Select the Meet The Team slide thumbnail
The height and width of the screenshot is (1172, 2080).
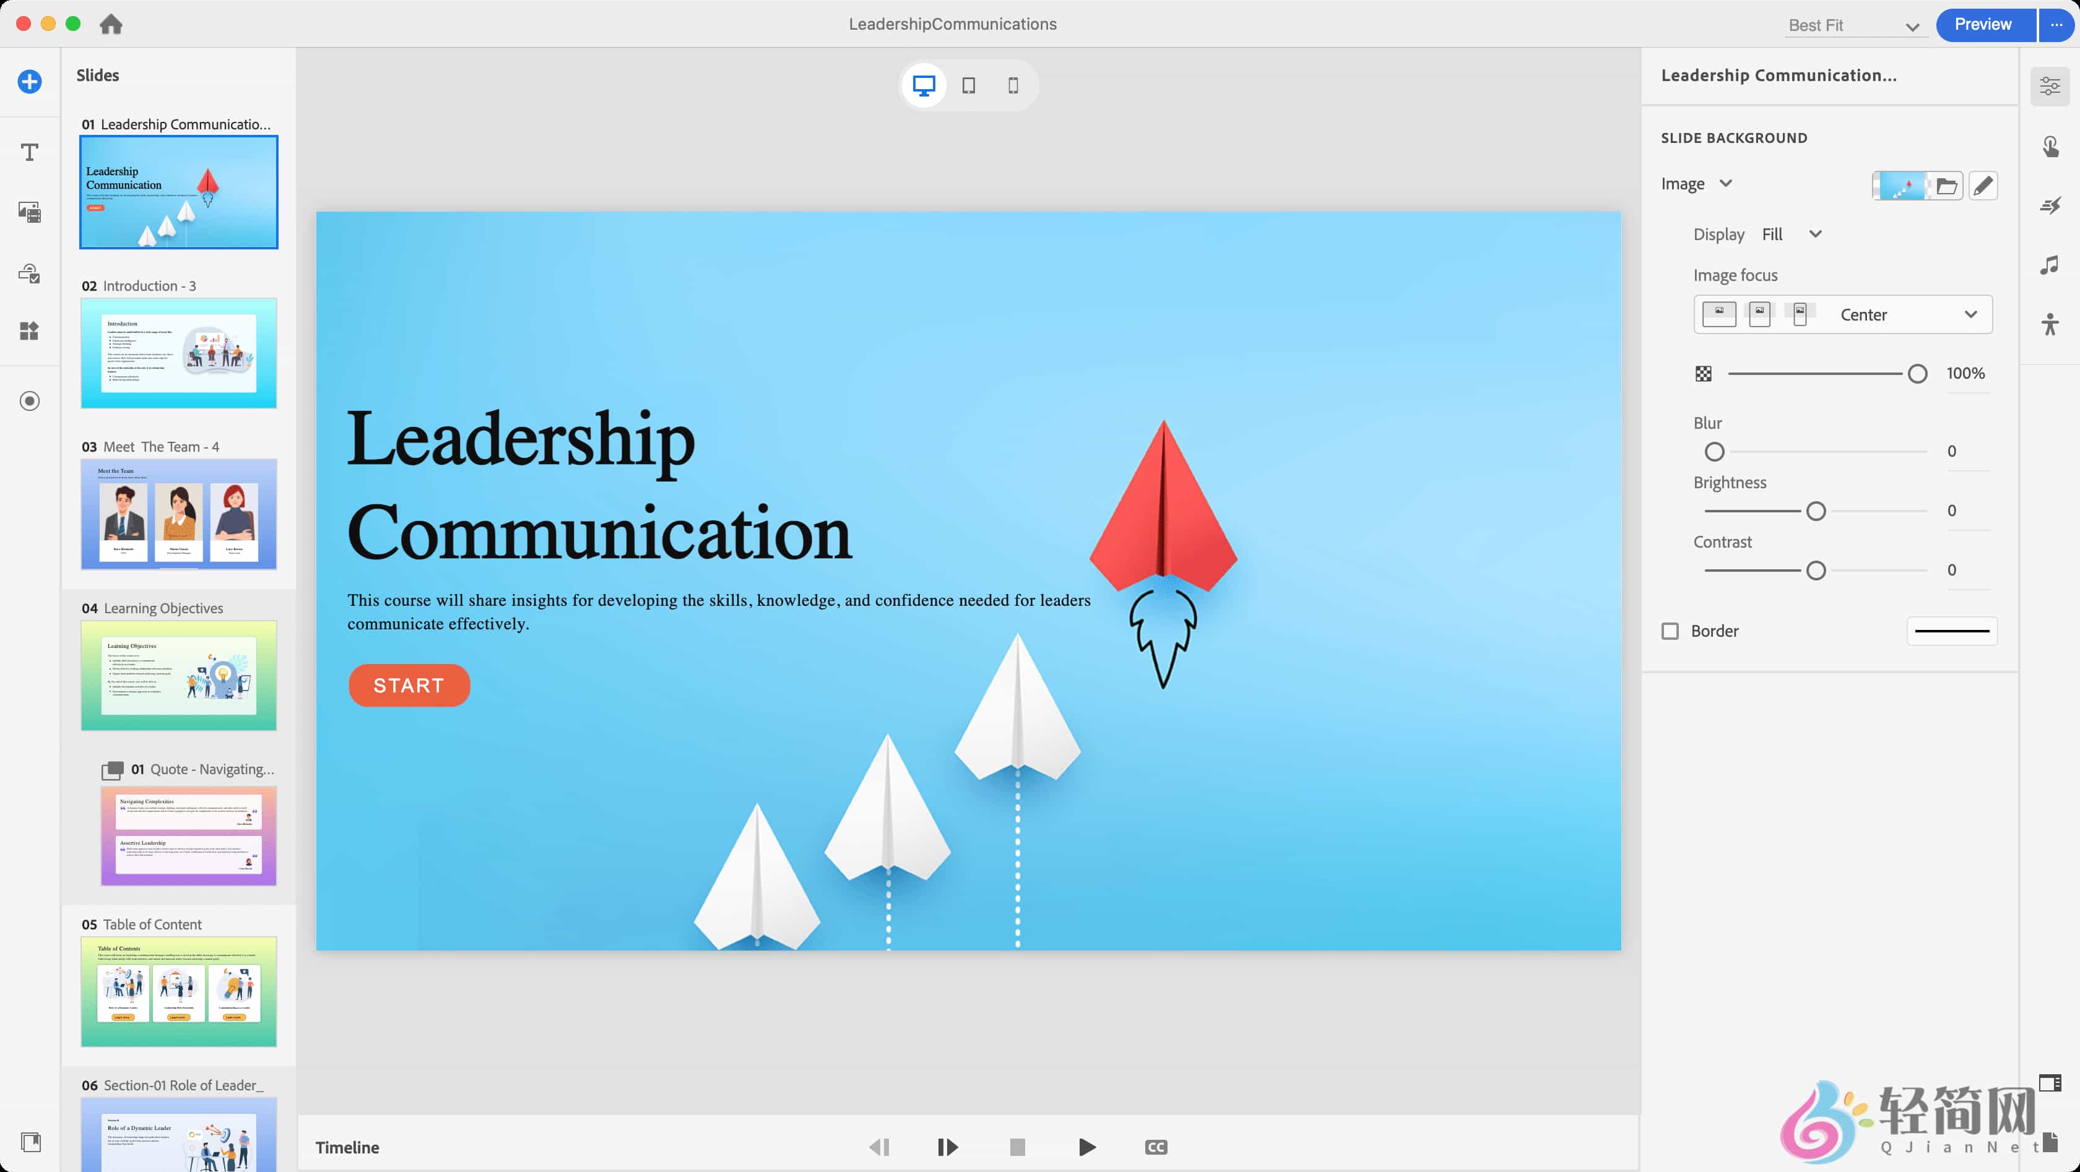[x=178, y=514]
